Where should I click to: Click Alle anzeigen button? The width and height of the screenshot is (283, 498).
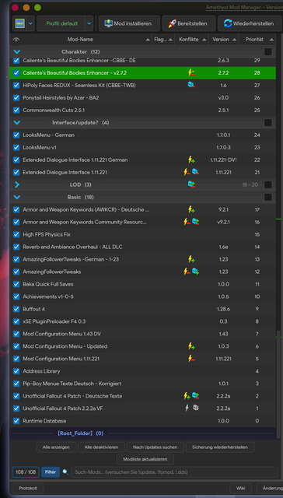coord(56,447)
